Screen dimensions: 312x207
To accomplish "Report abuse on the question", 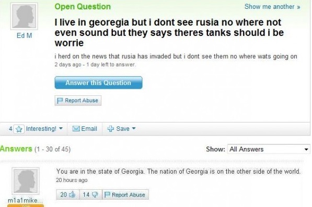I will 78,101.
